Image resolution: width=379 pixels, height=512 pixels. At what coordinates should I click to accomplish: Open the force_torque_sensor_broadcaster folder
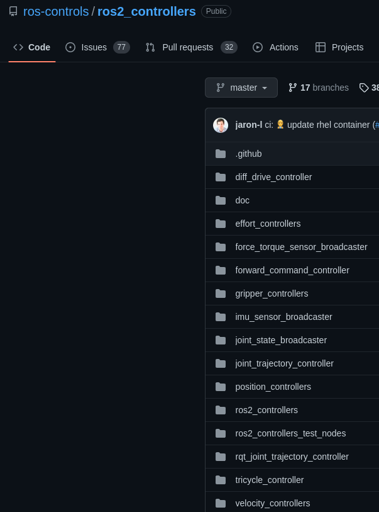301,247
